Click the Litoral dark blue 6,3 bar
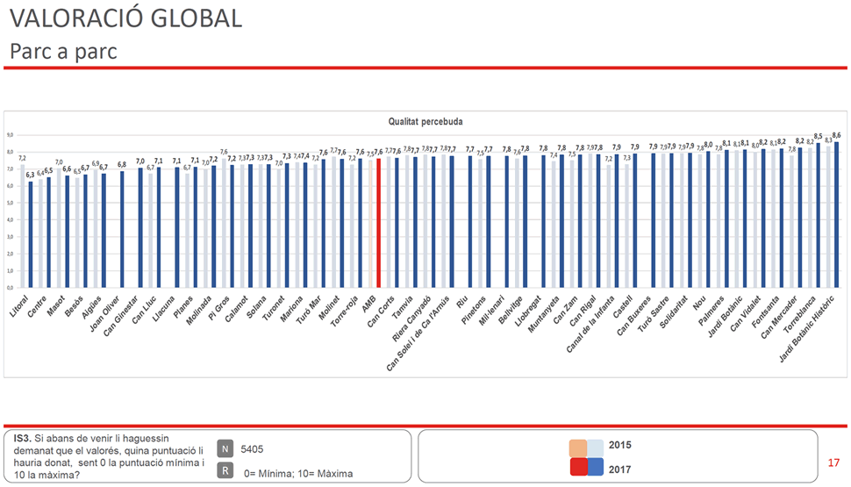 click(x=31, y=233)
